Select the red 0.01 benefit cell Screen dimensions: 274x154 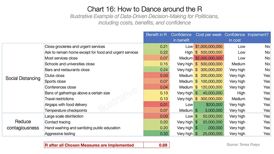pyautogui.click(x=156, y=105)
